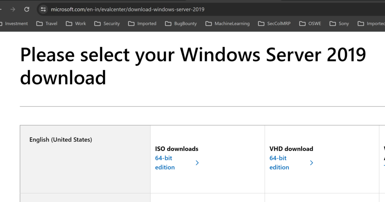This screenshot has width=385, height=202.
Task: Select the English (United States) row label
Action: [x=61, y=140]
